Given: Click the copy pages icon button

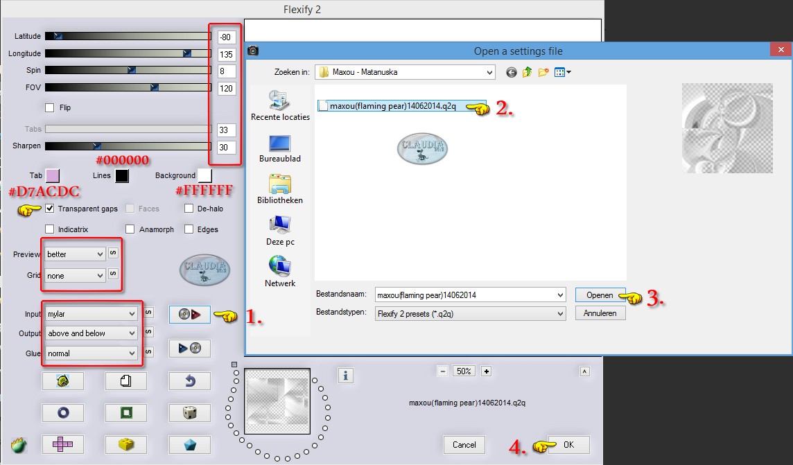Looking at the screenshot, I should click(126, 381).
